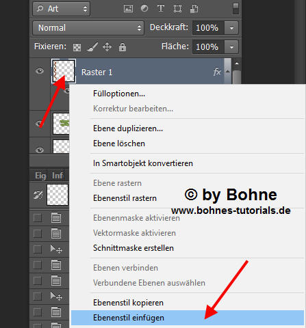Switch to the Eig properties tab
Screen dimensions: 306x328
(40, 176)
